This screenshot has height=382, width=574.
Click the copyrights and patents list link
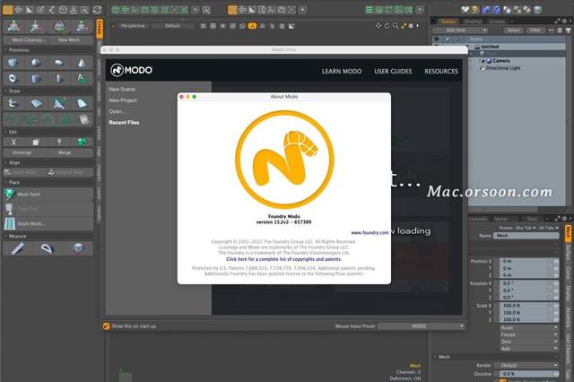283,259
